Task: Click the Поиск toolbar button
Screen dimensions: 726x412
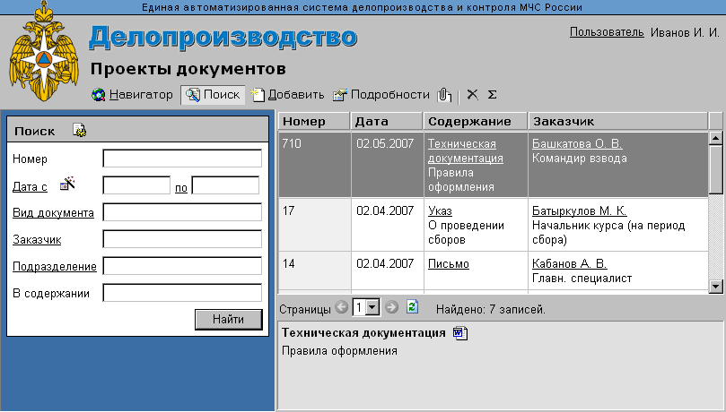Action: tap(213, 95)
